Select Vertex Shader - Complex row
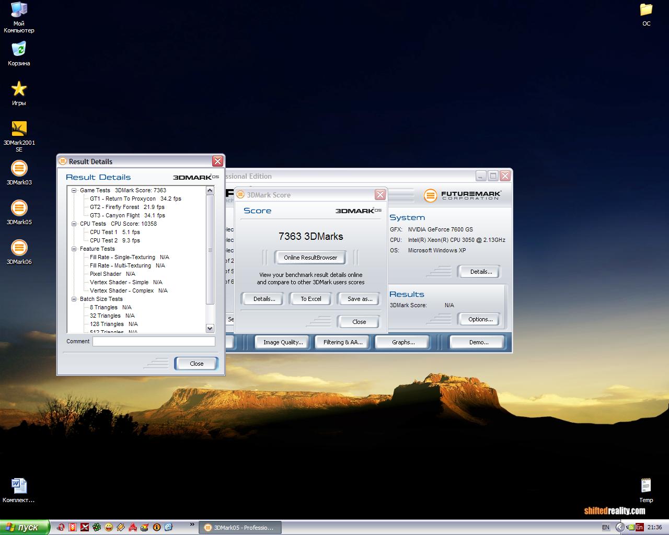 click(x=129, y=290)
